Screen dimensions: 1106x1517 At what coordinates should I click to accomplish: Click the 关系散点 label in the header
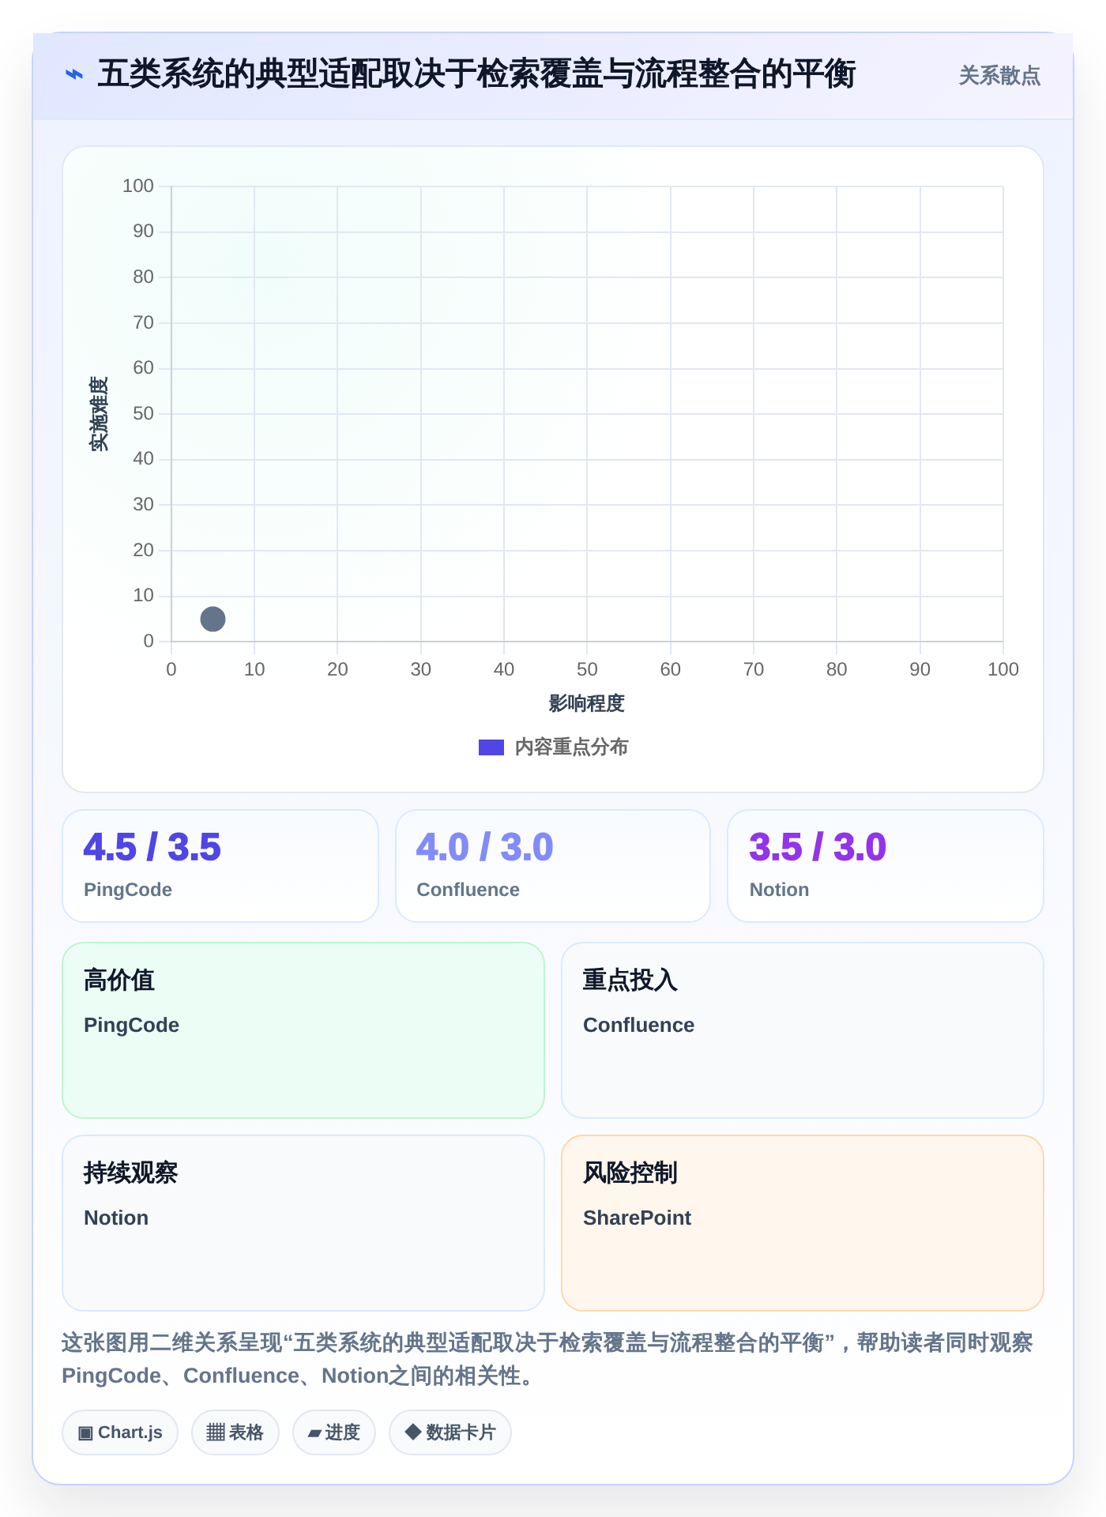pos(999,76)
